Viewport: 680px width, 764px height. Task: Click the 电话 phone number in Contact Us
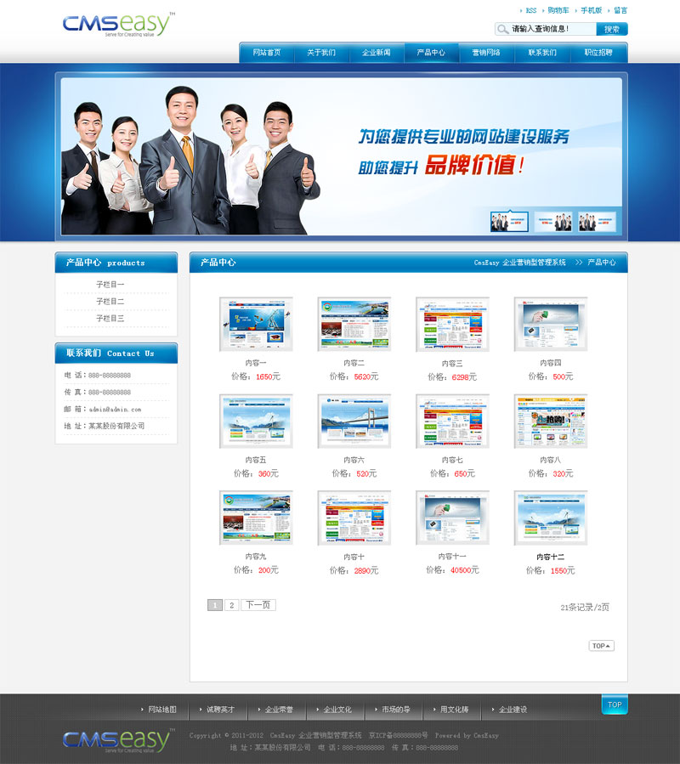tap(110, 375)
